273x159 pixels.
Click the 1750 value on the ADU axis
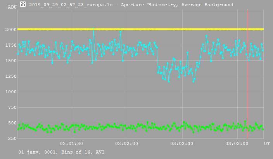pos(11,45)
